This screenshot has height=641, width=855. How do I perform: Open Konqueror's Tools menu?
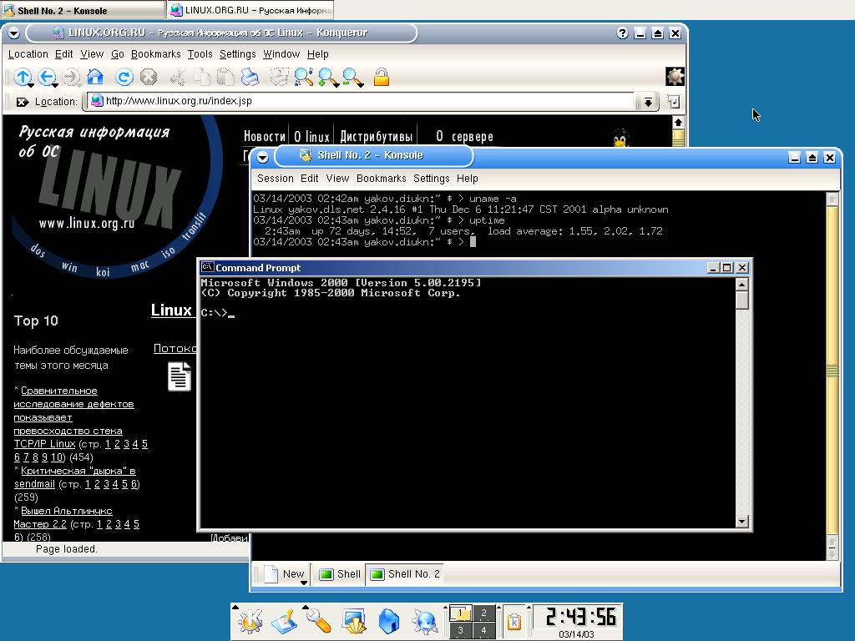[x=200, y=54]
